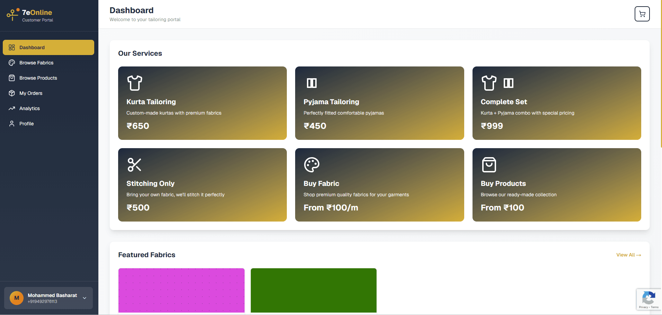Screen dimensions: 662x315
Task: Expand the Mohammed Basharat account menu
Action: click(x=84, y=298)
